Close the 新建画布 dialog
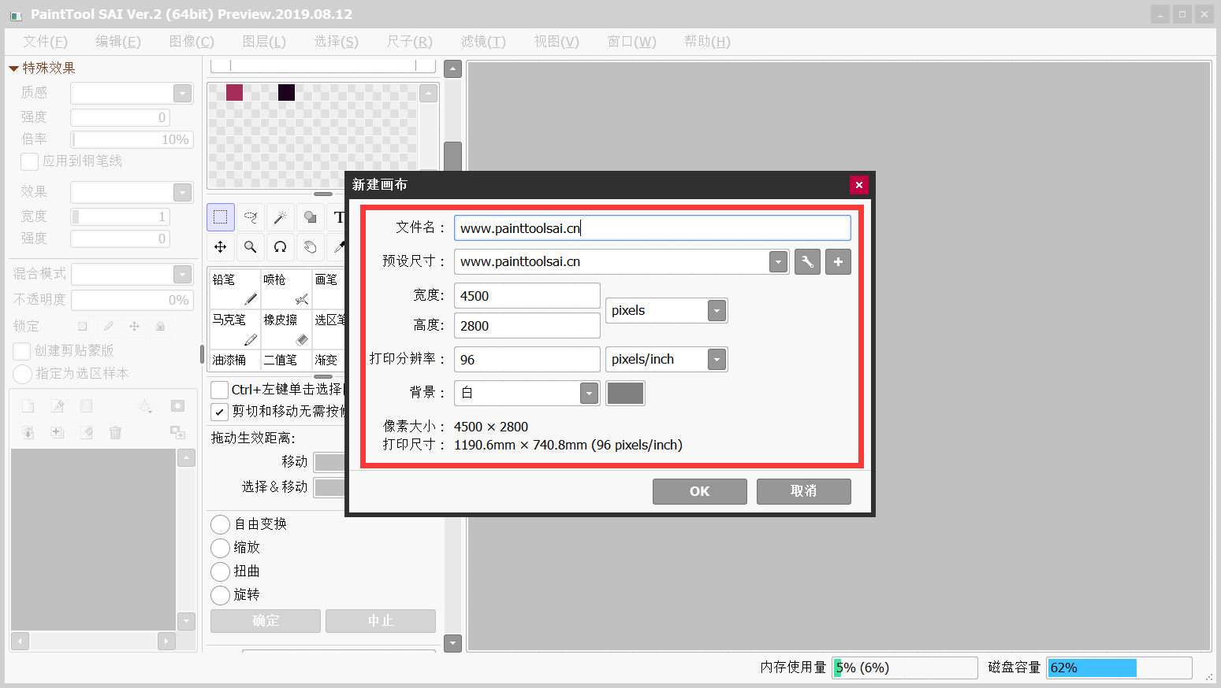This screenshot has width=1221, height=688. click(859, 185)
